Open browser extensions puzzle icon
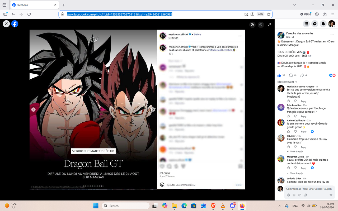Image resolution: width=338 pixels, height=211 pixels. [x=325, y=14]
